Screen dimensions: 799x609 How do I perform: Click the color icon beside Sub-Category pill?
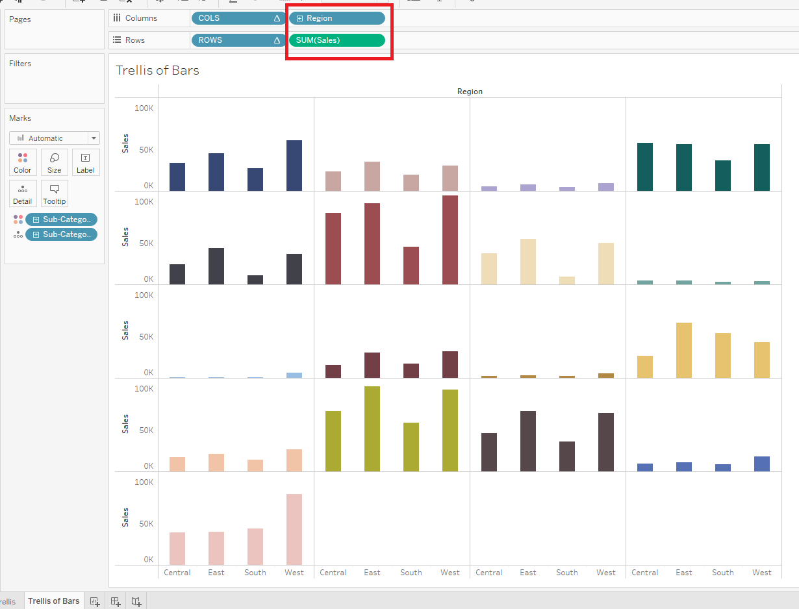pos(18,219)
